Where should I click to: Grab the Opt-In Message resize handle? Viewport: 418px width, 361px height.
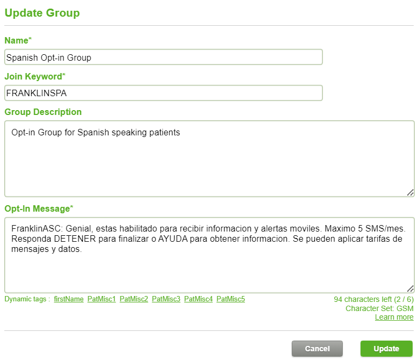[x=410, y=288]
